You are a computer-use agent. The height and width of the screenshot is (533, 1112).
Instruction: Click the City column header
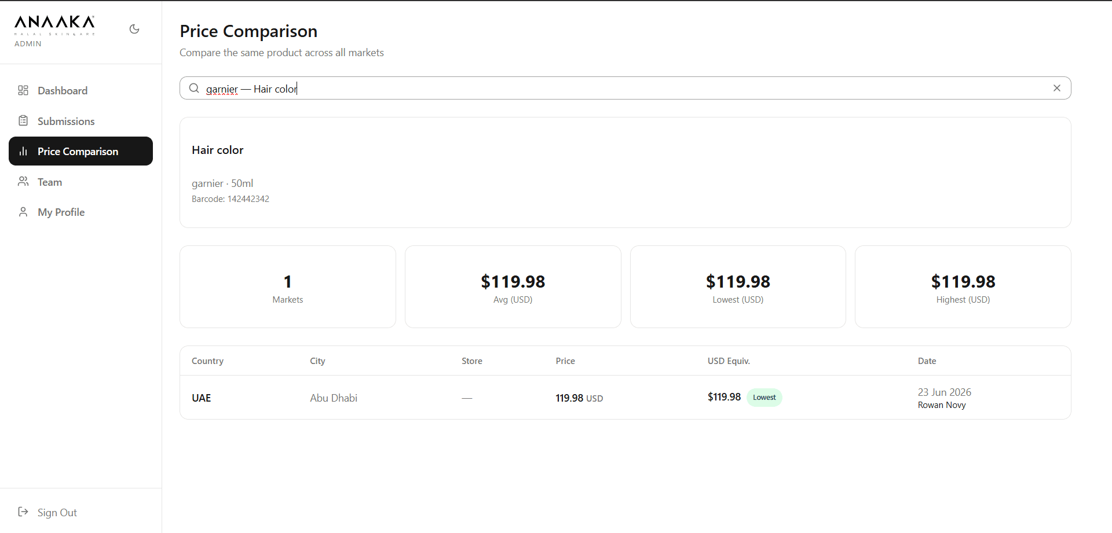[317, 361]
